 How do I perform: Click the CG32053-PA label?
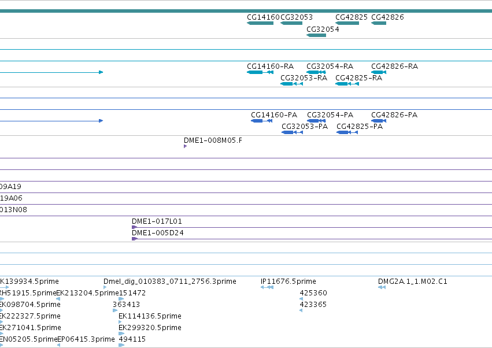(x=305, y=127)
